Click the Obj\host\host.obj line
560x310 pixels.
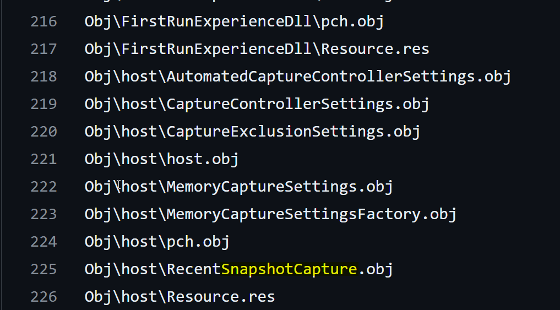(161, 160)
